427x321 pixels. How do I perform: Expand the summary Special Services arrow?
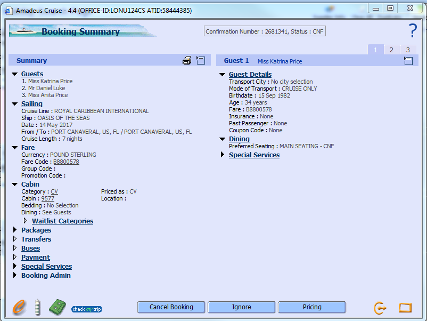pos(15,266)
